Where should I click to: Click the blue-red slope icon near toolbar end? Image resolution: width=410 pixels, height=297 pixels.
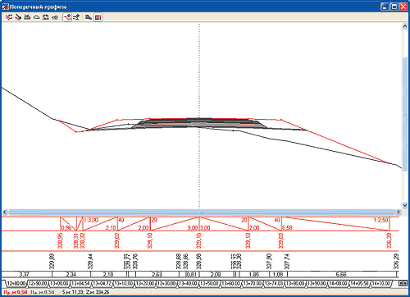(x=88, y=17)
